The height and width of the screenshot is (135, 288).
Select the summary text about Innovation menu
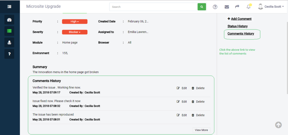66,72
